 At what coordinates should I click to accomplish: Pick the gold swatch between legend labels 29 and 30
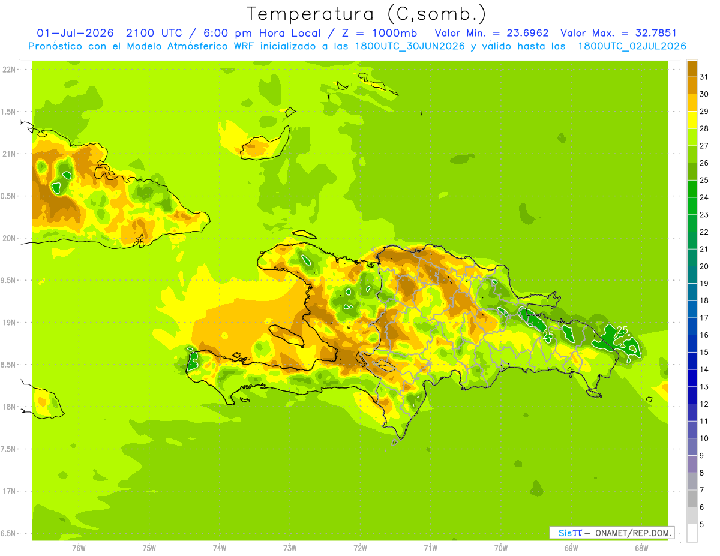click(x=692, y=103)
